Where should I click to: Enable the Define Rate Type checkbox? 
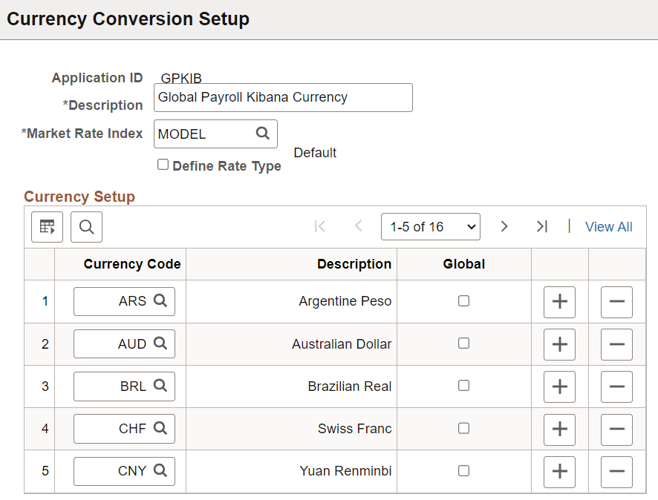click(163, 165)
